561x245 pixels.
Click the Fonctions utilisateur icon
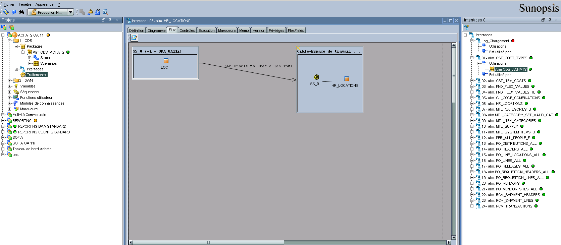click(x=16, y=98)
